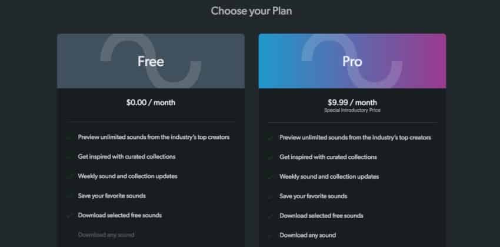The width and height of the screenshot is (500, 247).
Task: Click the Free plan weekly updates checkmark
Action: point(69,176)
